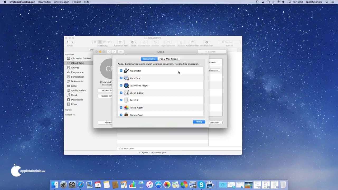Click the Verwalten button in iCloud window
Viewport: 338px width, 190px height.
click(215, 123)
